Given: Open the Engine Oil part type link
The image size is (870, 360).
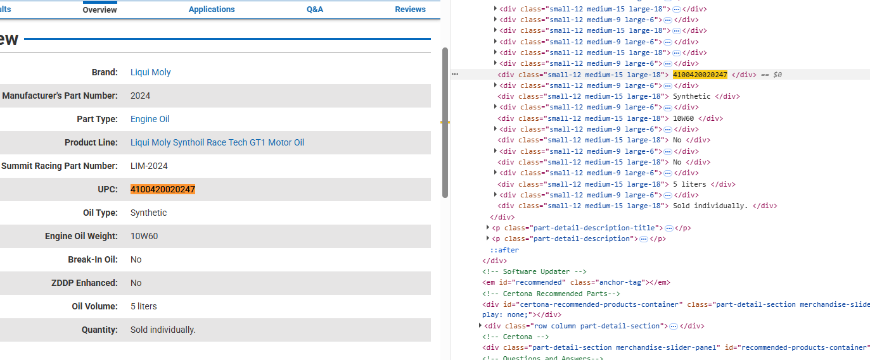Looking at the screenshot, I should click(150, 119).
